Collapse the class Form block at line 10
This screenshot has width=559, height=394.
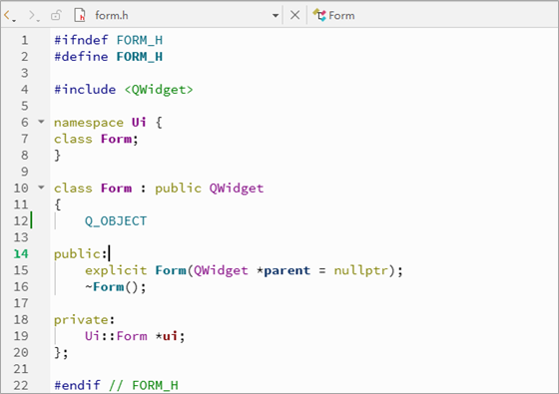41,188
